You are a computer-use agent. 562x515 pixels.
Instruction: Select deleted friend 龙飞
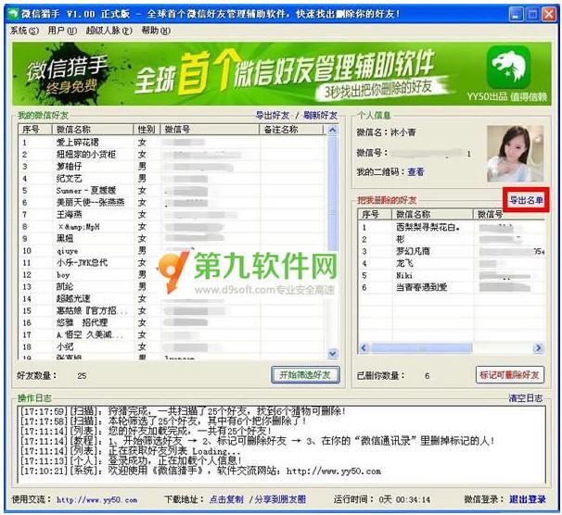pyautogui.click(x=452, y=263)
